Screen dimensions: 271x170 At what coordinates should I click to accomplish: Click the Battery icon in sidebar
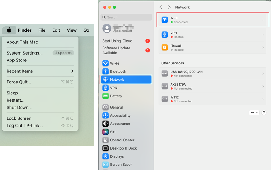coord(105,96)
